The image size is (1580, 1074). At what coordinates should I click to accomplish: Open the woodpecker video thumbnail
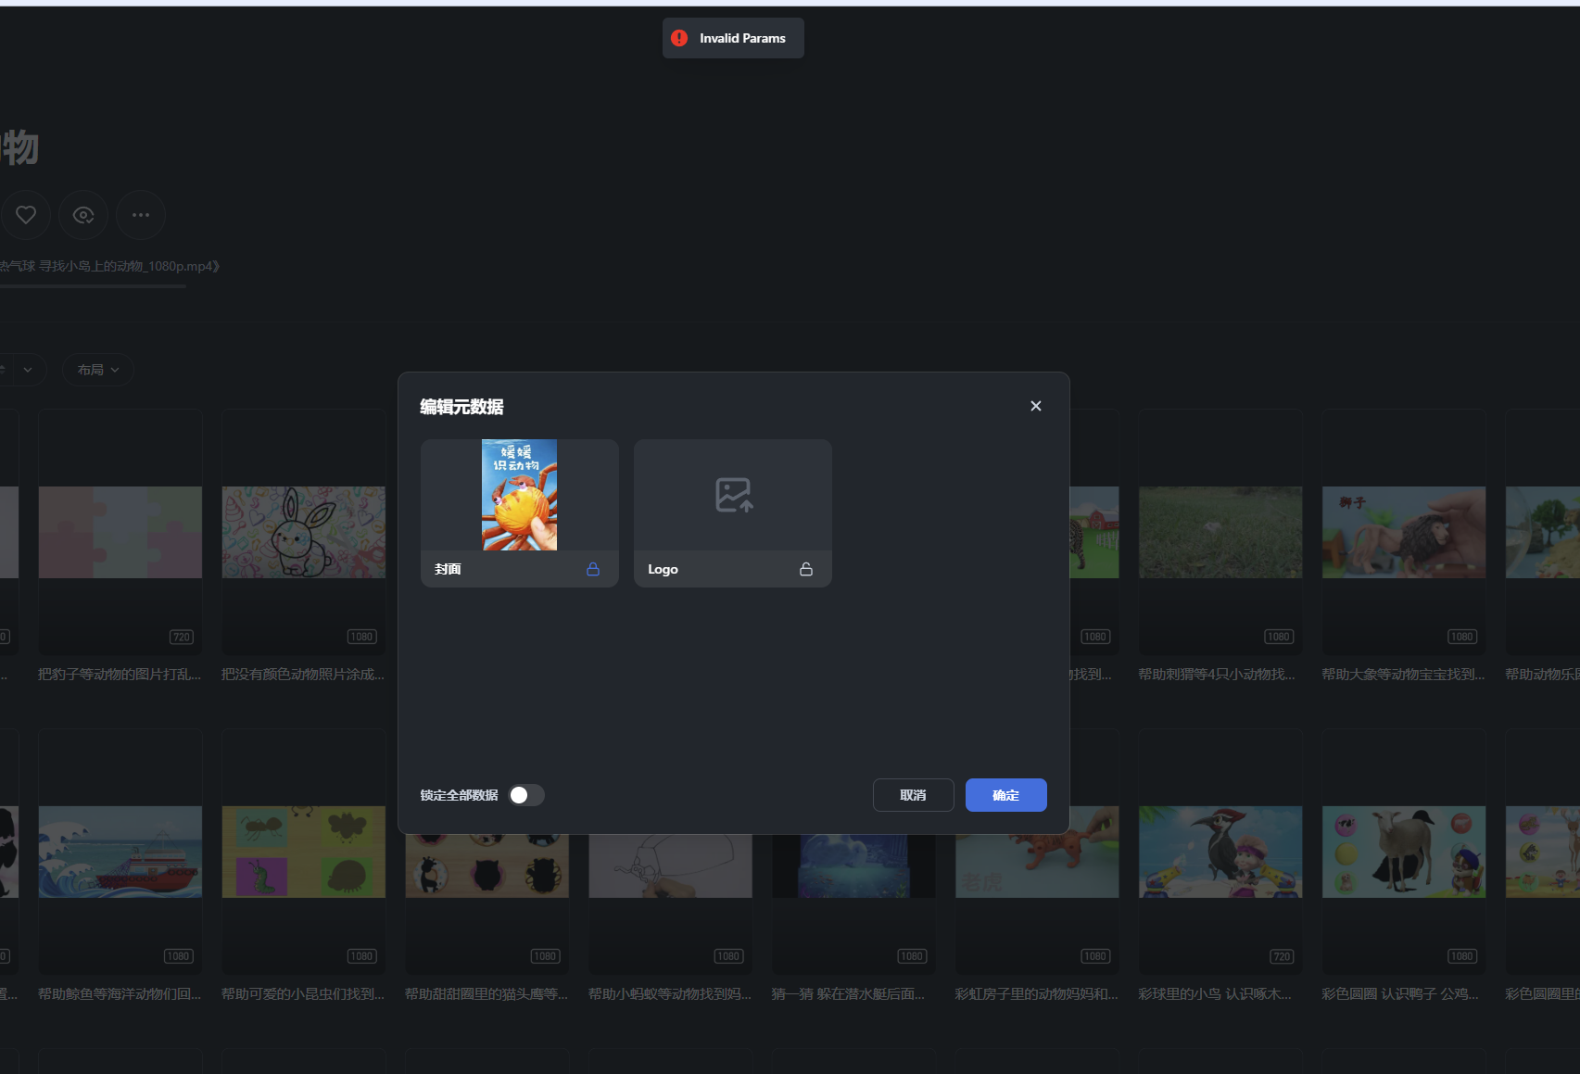1220,852
